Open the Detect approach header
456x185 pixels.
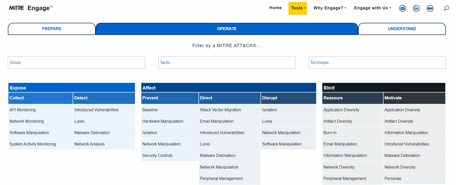pyautogui.click(x=104, y=98)
